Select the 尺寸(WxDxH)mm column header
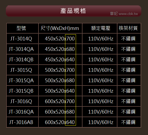This screenshot has width=148, height=135. [60, 28]
